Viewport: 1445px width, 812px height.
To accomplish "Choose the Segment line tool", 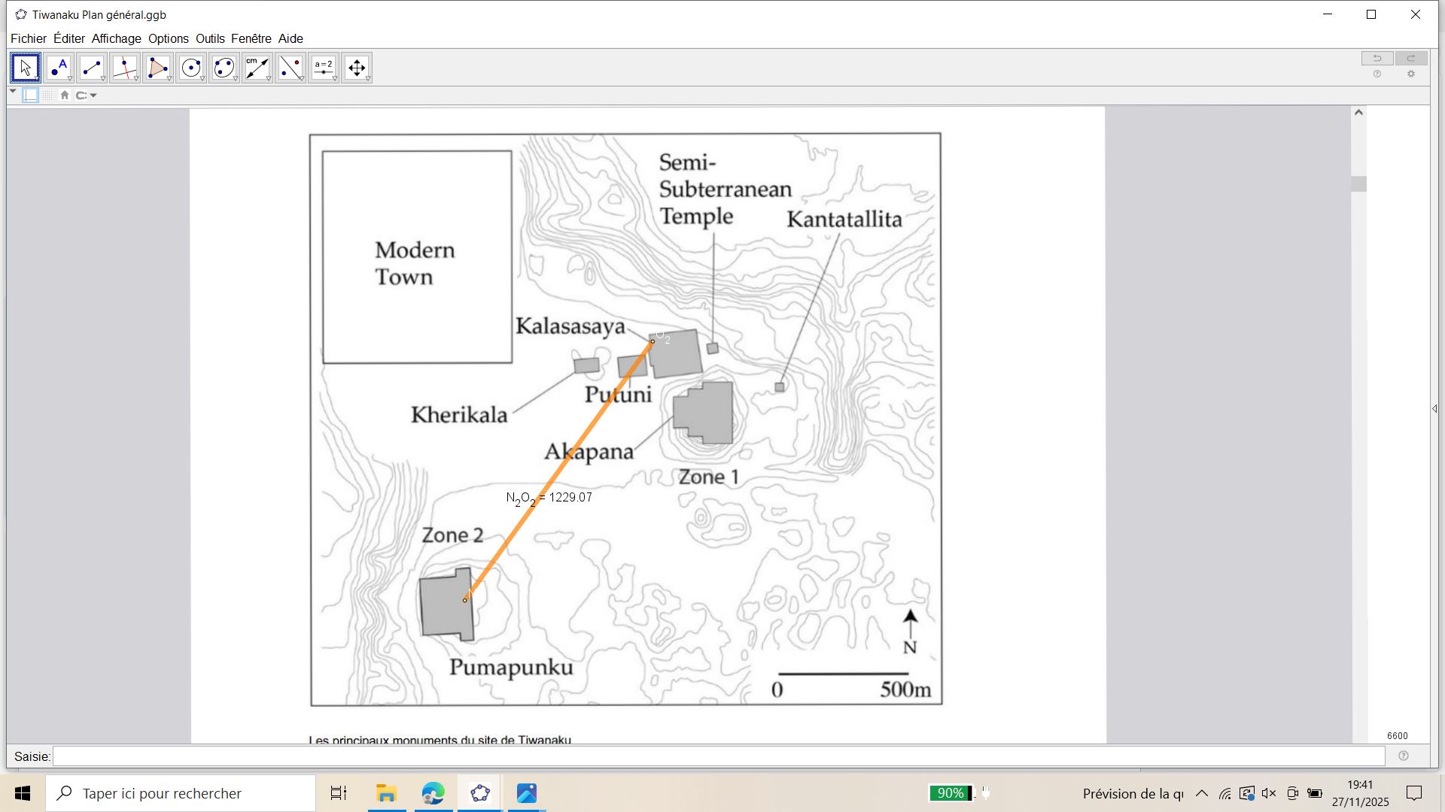I will [x=92, y=68].
